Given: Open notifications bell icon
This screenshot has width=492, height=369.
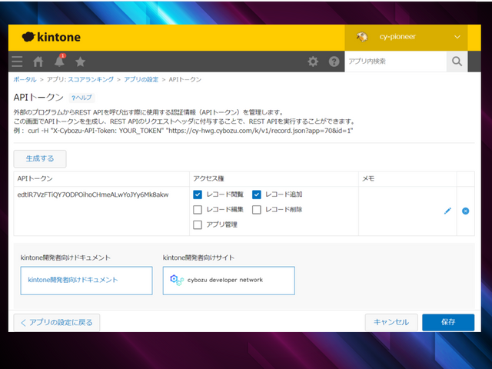Looking at the screenshot, I should [x=60, y=61].
